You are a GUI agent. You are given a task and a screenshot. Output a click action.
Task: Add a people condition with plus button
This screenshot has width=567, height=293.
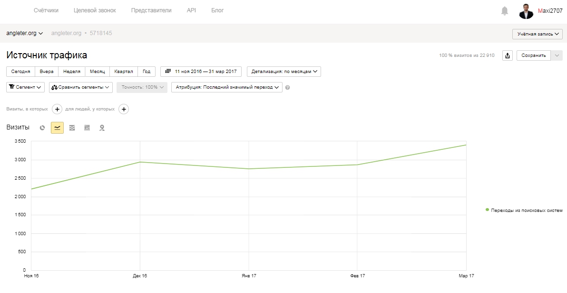pos(124,109)
